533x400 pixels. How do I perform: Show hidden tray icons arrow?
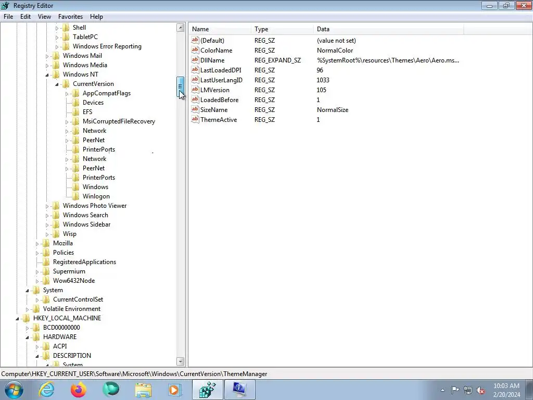[442, 390]
